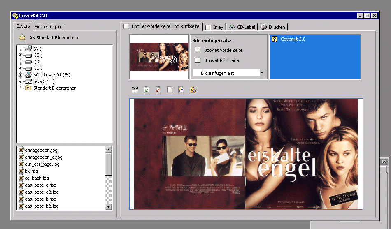The image size is (391, 229).
Task: Expand the (E:) drive tree node
Action: click(20, 68)
